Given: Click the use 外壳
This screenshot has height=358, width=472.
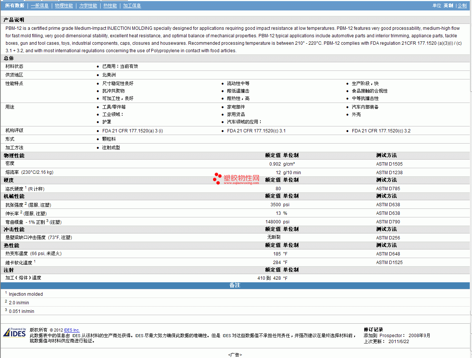Looking at the screenshot, I should [356, 114].
